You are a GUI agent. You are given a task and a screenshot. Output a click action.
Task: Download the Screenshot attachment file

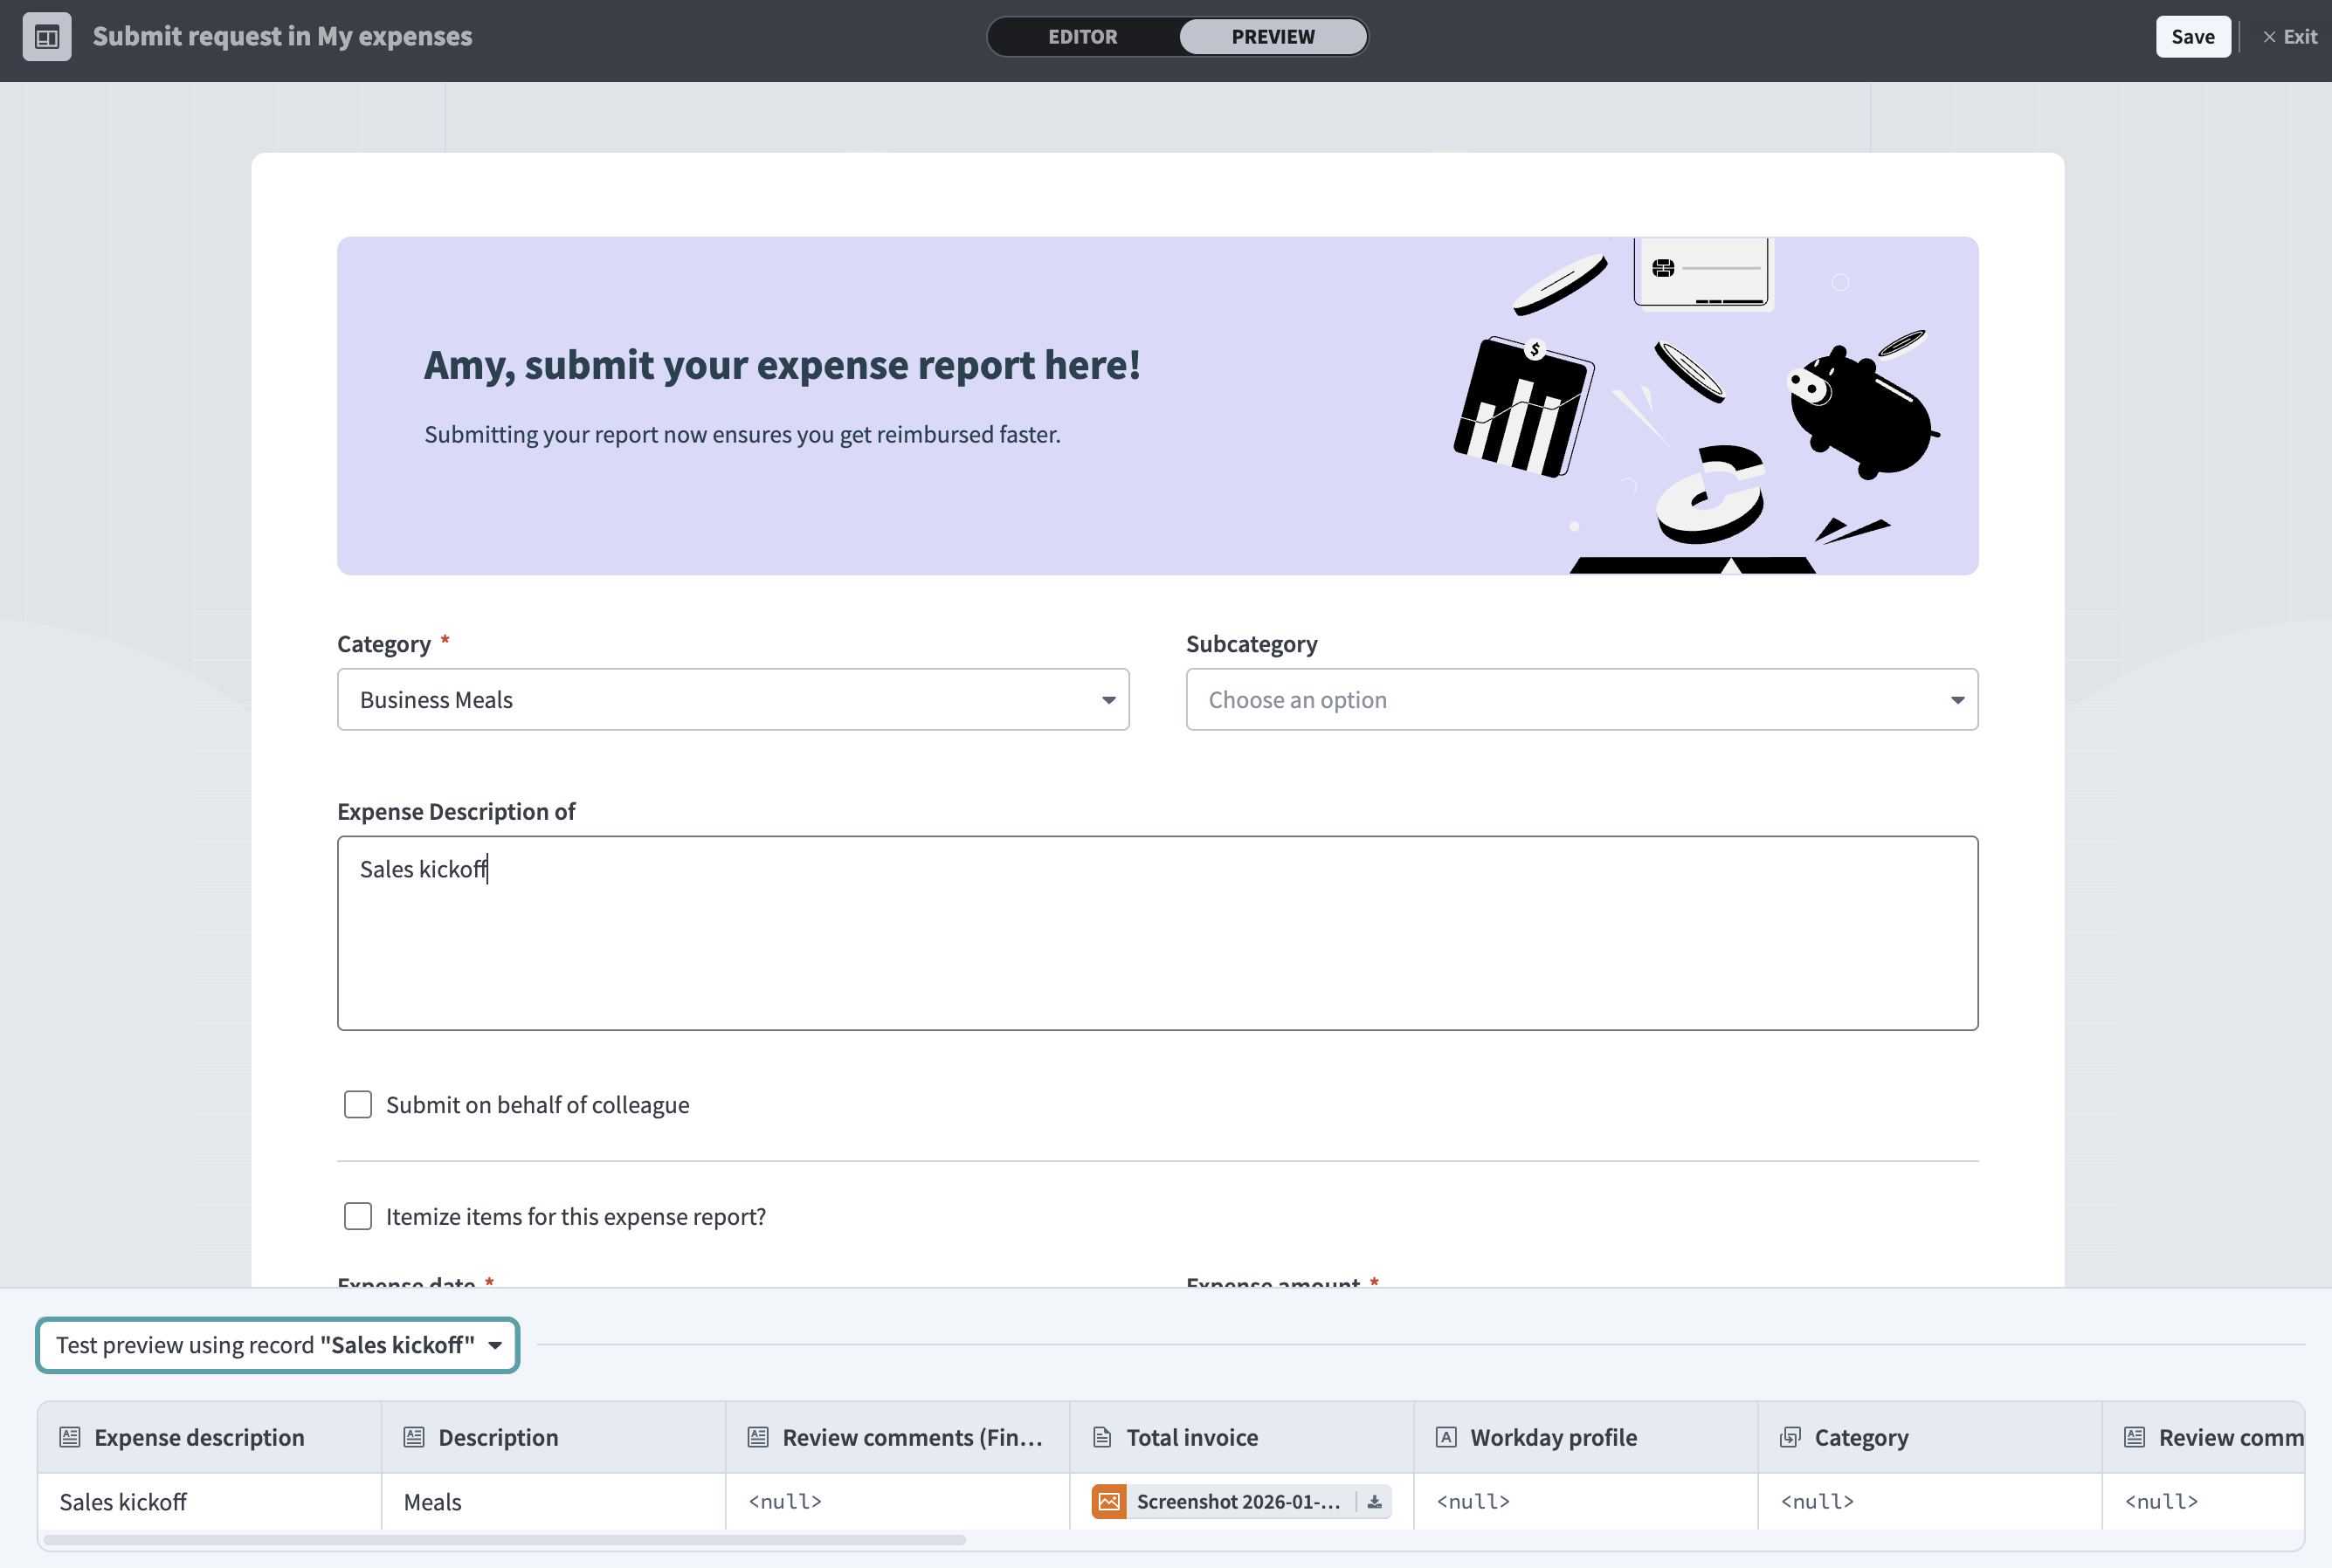click(1374, 1501)
